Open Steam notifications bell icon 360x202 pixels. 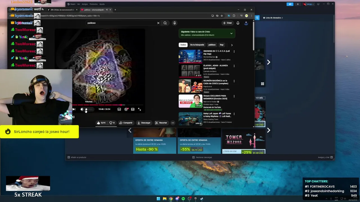tap(298, 4)
